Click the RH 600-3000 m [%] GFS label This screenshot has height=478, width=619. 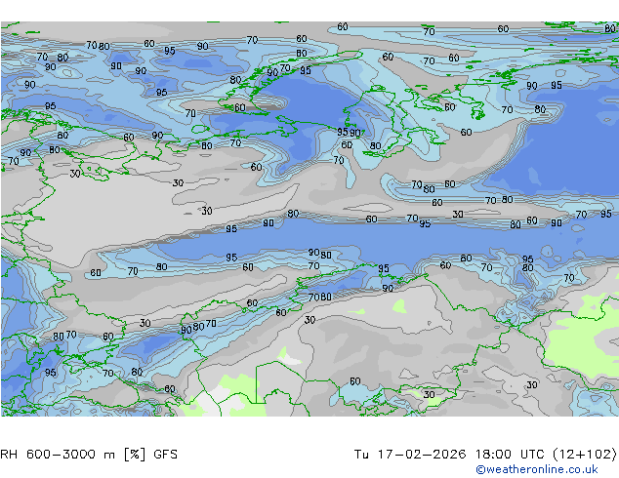tap(89, 455)
